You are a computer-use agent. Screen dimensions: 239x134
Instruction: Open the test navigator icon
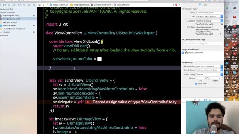coord(19,5)
